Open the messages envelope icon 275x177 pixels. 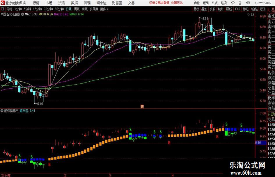tap(248, 3)
